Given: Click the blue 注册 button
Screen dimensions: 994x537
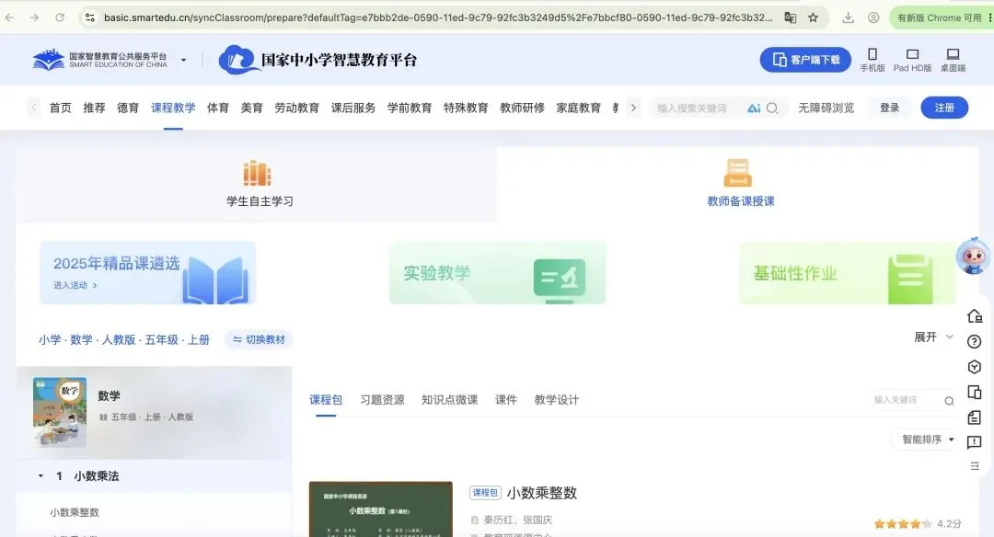Looking at the screenshot, I should (x=944, y=108).
